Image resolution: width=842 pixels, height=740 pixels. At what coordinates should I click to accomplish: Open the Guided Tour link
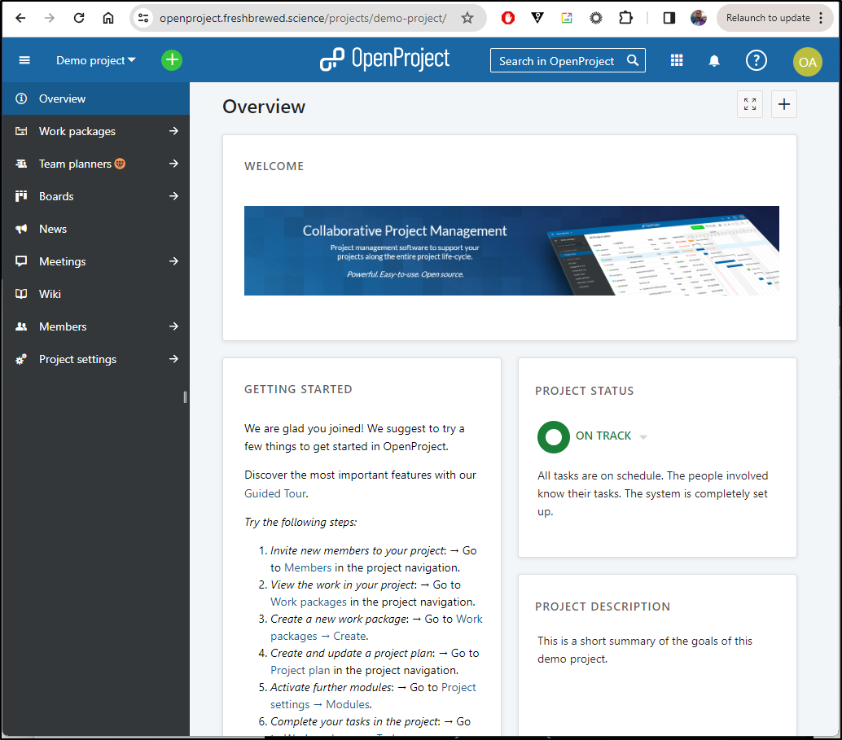coord(275,493)
